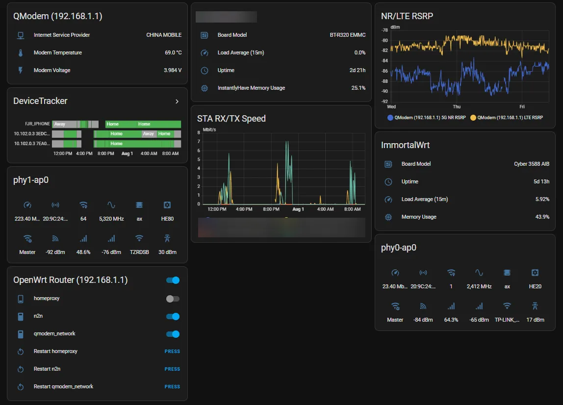Click the HE20 channel width icon

pyautogui.click(x=535, y=273)
